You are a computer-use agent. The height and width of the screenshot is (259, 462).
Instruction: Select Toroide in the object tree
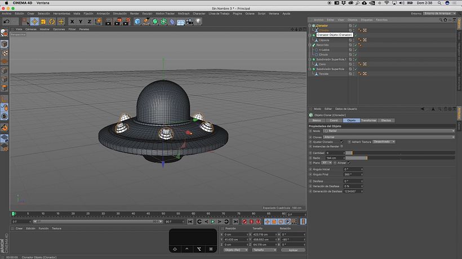[323, 74]
